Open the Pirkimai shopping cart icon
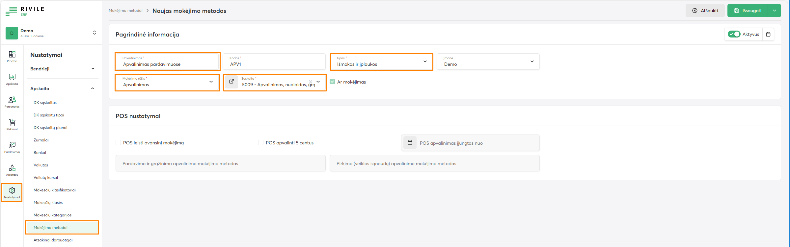The width and height of the screenshot is (790, 247). coord(12,124)
